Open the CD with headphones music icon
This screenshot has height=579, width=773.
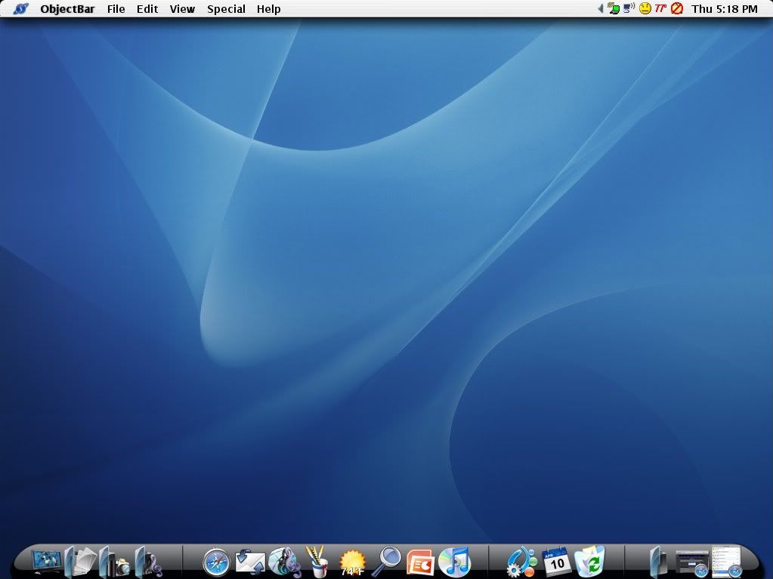(x=285, y=562)
